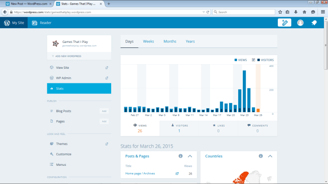Open the Reader section
This screenshot has width=328, height=184.
41,23
